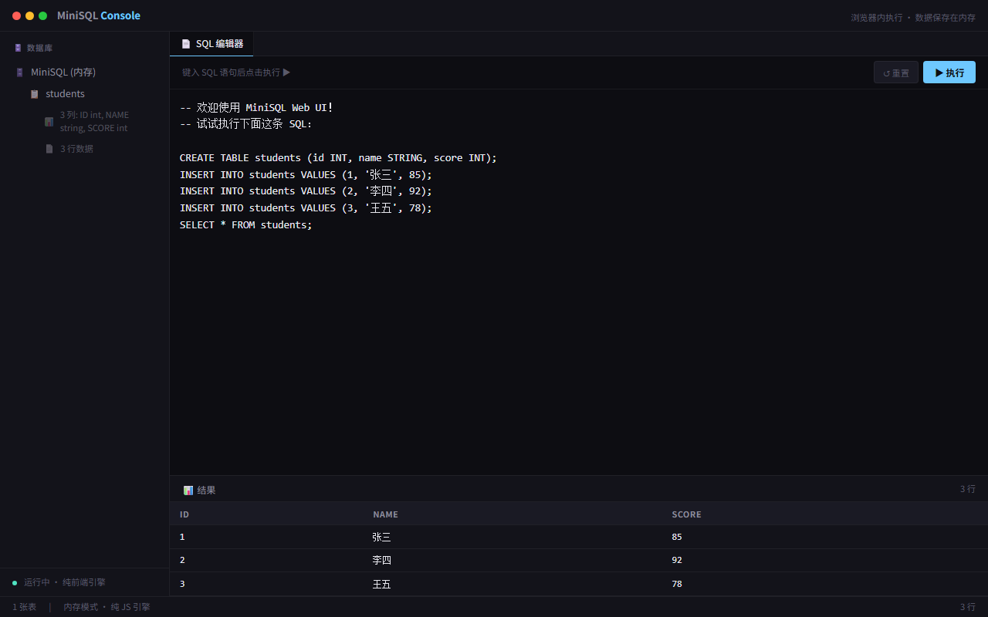988x617 pixels.
Task: Click '1 张表' in status bar
Action: (x=24, y=607)
